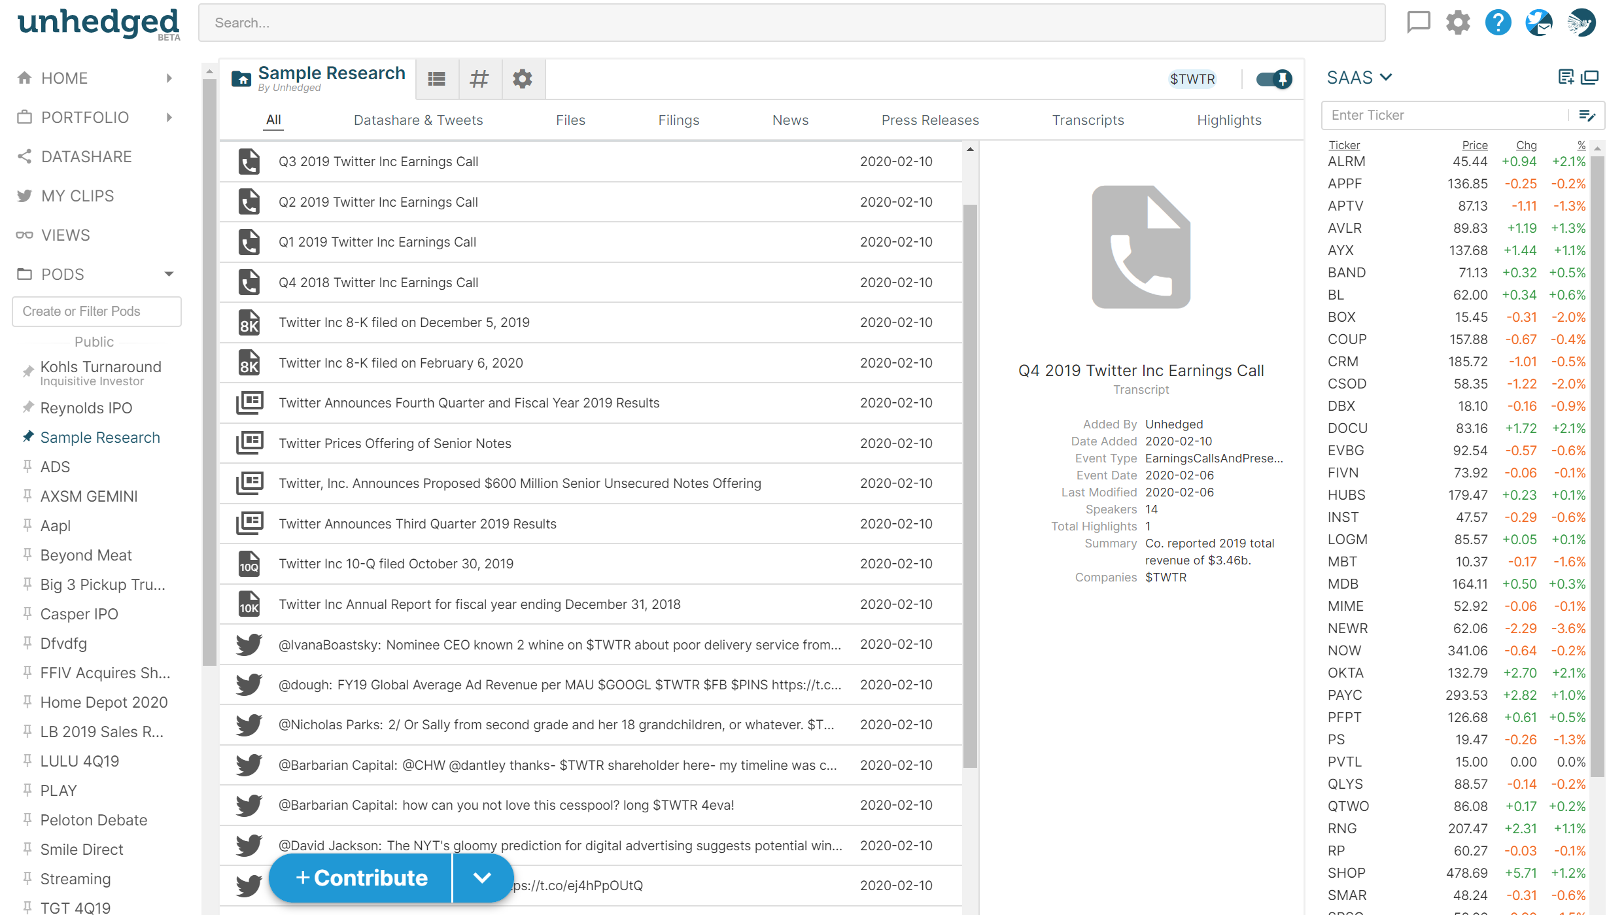Expand the SAAS watchlist dropdown
Image resolution: width=1607 pixels, height=915 pixels.
tap(1386, 78)
